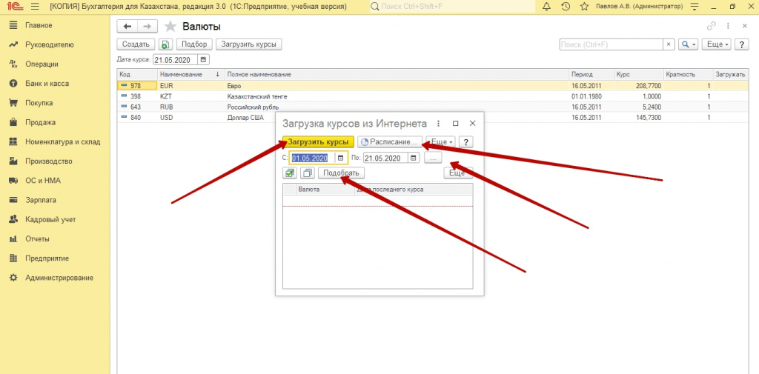Open the main hamburger menu
The image size is (759, 374).
coord(35,7)
